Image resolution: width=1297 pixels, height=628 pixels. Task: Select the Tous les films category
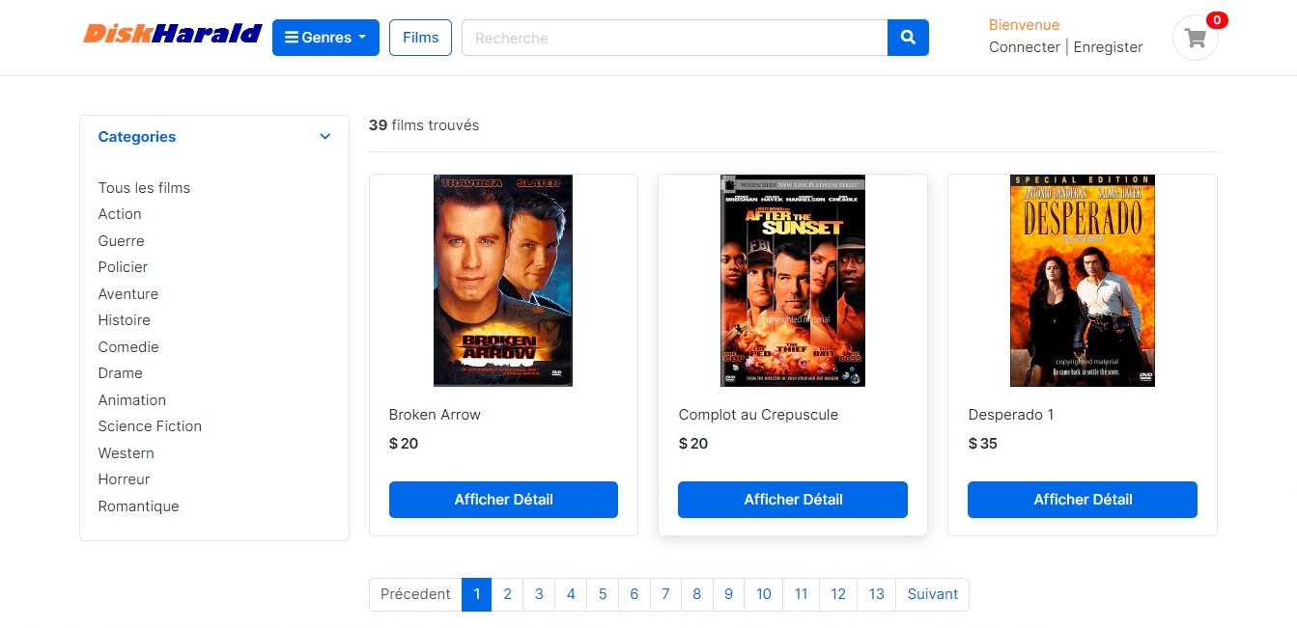(144, 188)
